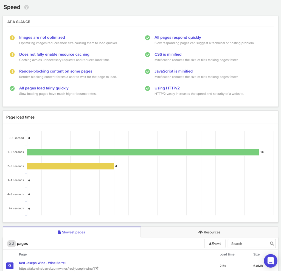281x271 pixels.
Task: Open All pages respond quickly link
Action: (x=178, y=37)
